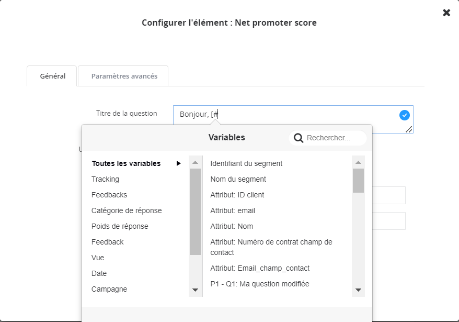Click the variables list scrollbar thumb
The height and width of the screenshot is (322, 459).
tap(358, 181)
